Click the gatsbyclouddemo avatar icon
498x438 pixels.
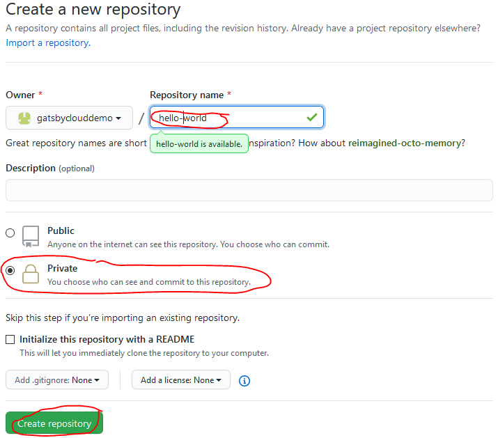tap(24, 118)
